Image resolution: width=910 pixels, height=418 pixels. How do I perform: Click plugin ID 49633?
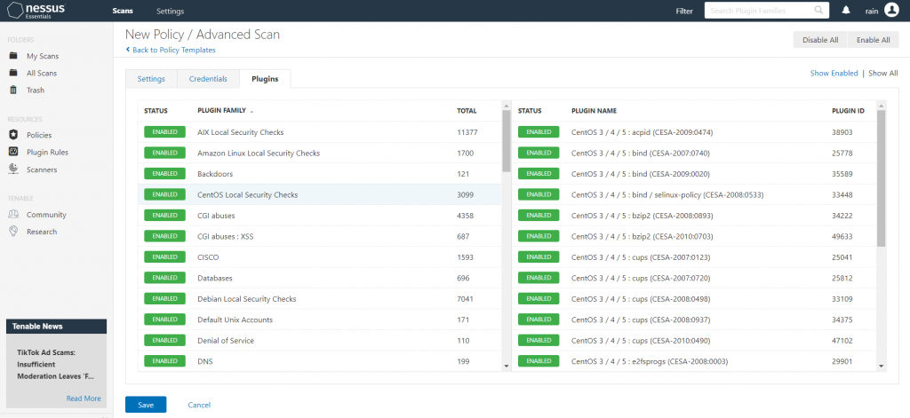pyautogui.click(x=842, y=237)
